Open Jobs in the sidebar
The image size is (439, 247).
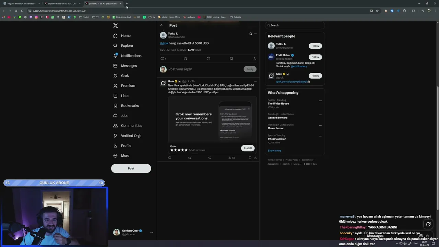pos(121,116)
